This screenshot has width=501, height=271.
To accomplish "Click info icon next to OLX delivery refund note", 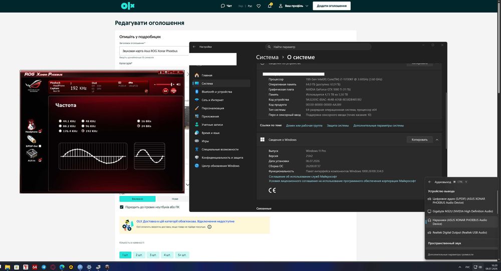I will (x=209, y=227).
